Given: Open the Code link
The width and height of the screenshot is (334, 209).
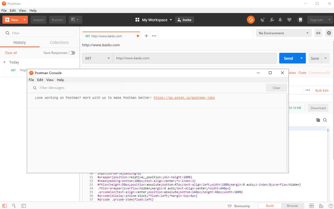Looking at the screenshot, I should tap(302, 72).
